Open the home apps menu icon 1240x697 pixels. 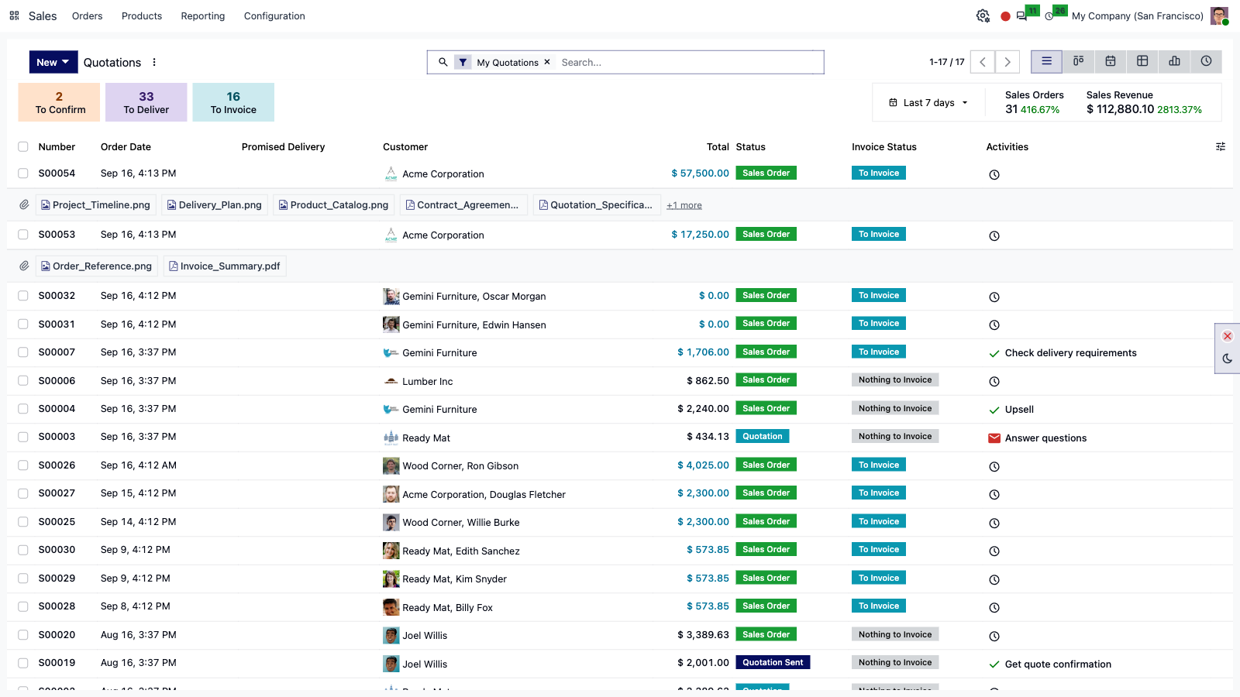click(x=14, y=15)
